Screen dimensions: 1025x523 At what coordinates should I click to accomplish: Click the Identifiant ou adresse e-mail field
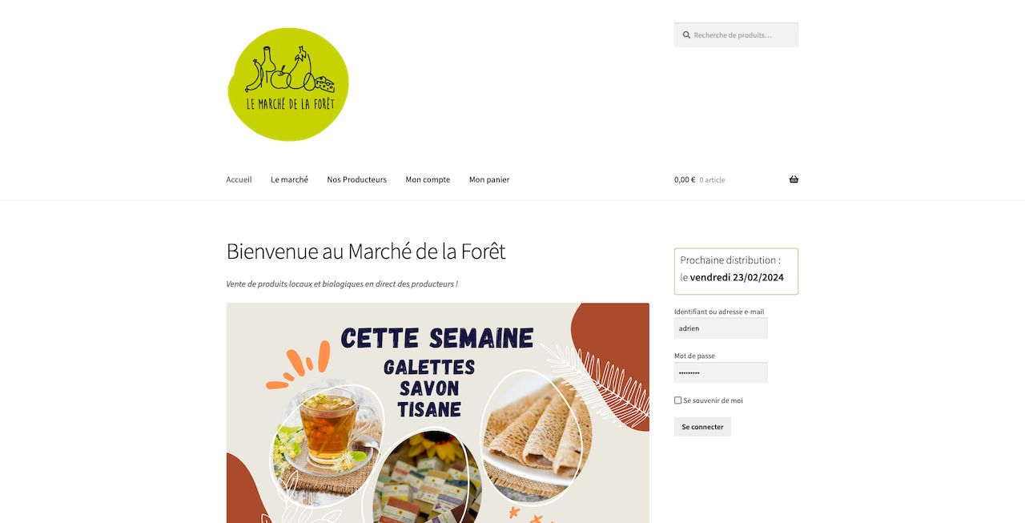721,328
